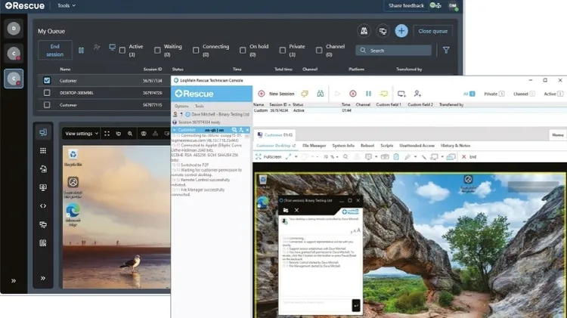
Task: Click the magnifier zoom icon in the web viewer toolbar
Action: 130,134
